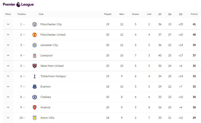Click the GF column header

point(160,14)
